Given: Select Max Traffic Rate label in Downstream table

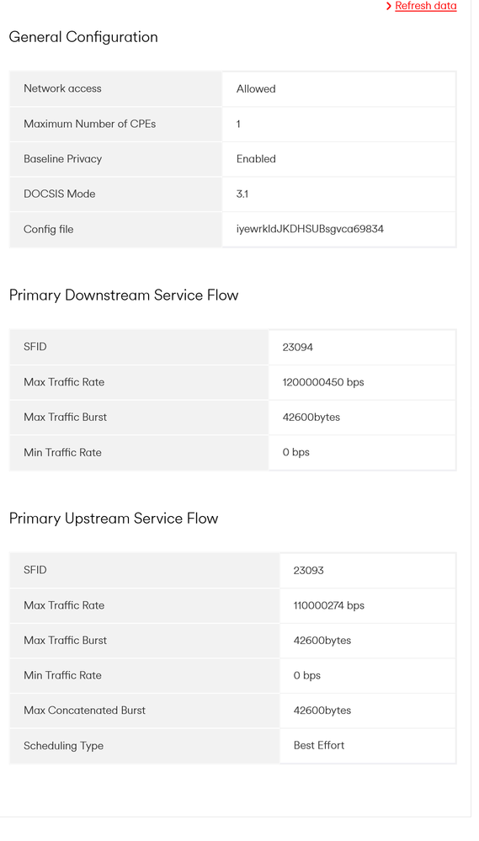Looking at the screenshot, I should click(64, 382).
